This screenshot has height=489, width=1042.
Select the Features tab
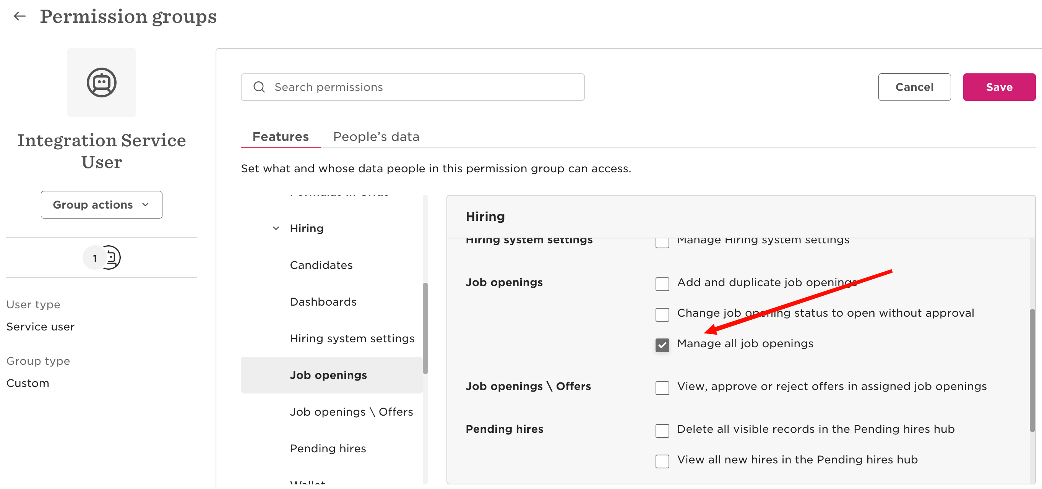pyautogui.click(x=280, y=137)
